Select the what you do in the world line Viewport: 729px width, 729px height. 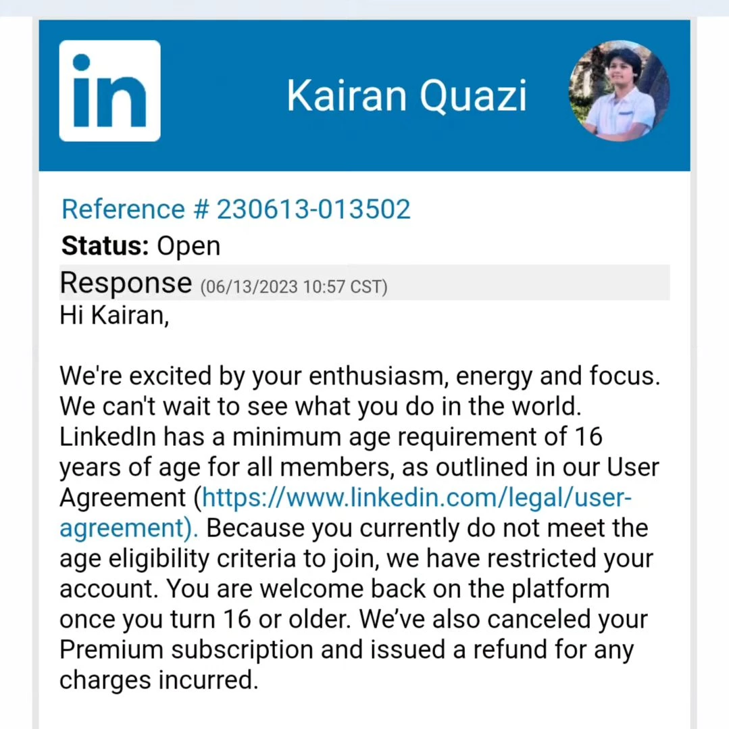(x=321, y=406)
